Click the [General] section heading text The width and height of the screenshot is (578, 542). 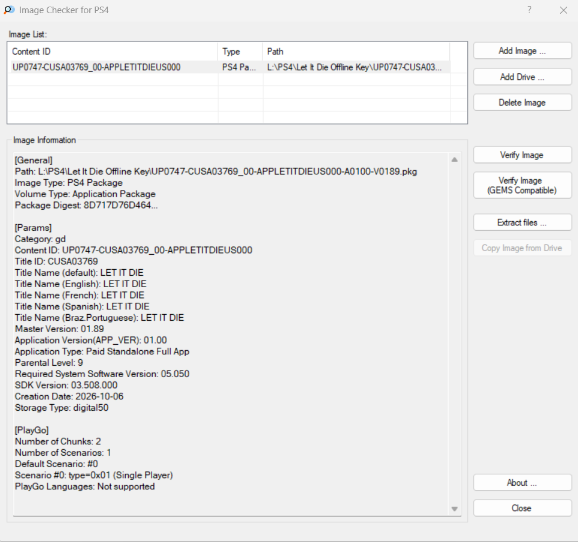(x=34, y=160)
